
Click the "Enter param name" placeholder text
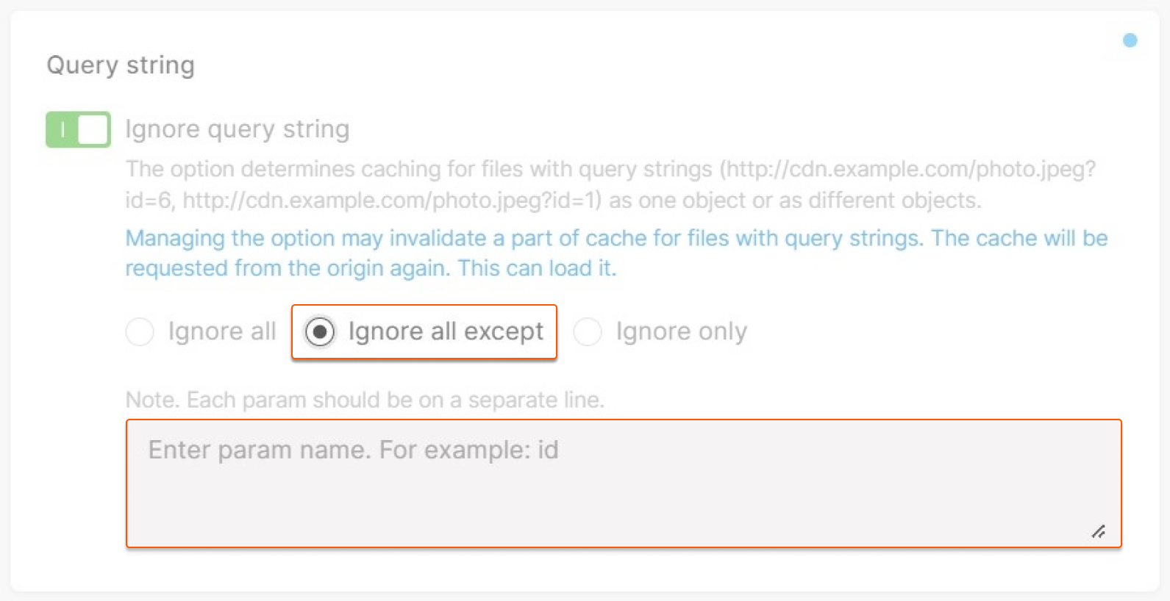353,450
